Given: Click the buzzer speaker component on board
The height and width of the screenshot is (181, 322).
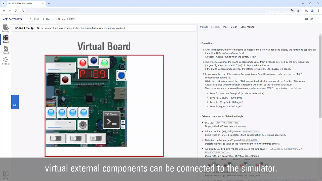Looking at the screenshot, I should (x=83, y=125).
